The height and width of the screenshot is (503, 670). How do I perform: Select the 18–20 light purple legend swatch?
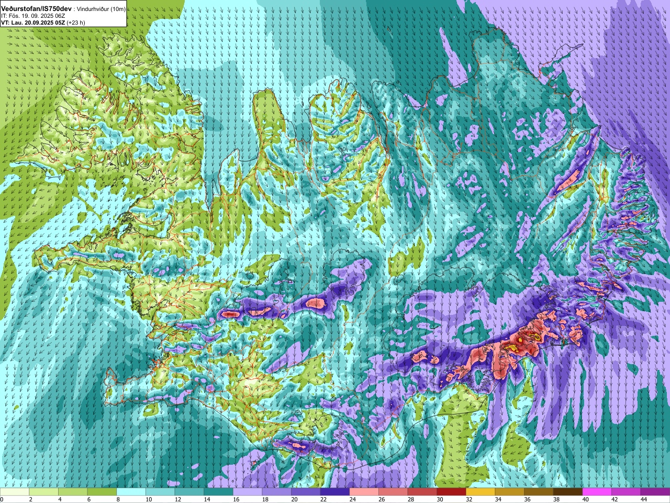[277, 492]
